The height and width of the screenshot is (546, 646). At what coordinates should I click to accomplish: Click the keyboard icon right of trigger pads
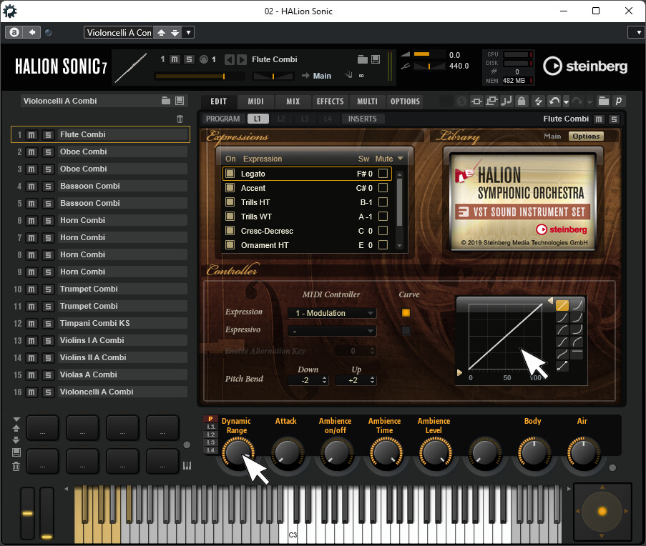tap(187, 465)
